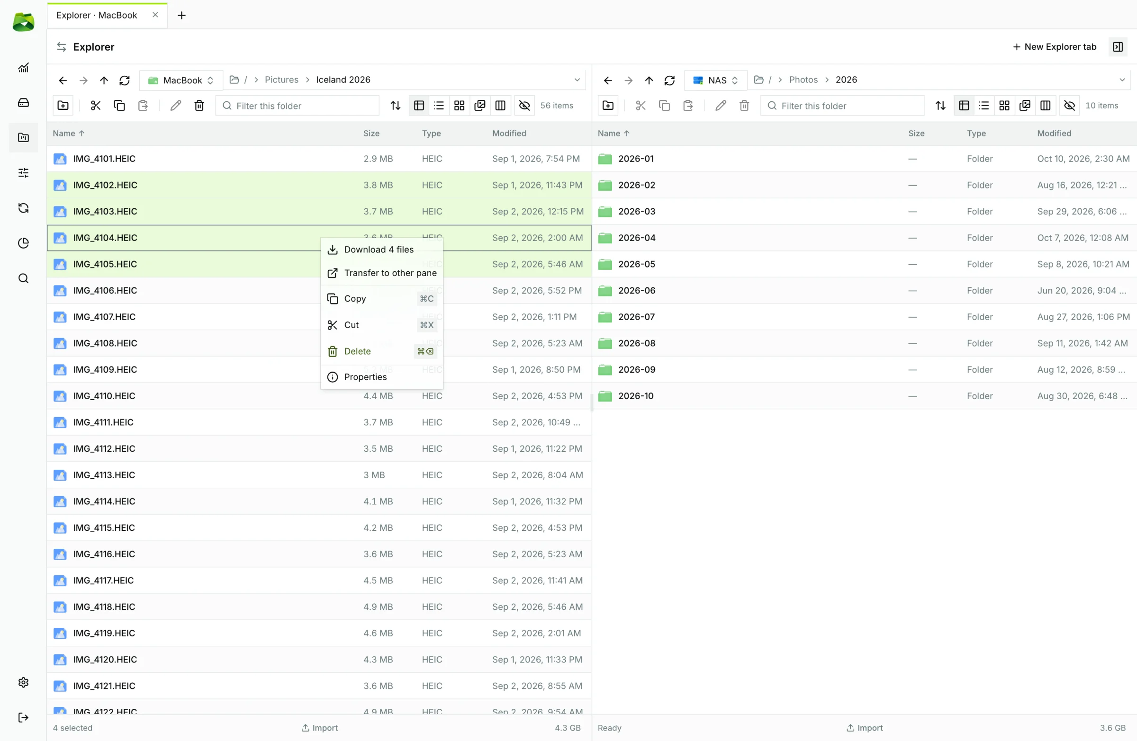The width and height of the screenshot is (1137, 741).
Task: Select Delete in the context menu
Action: [382, 351]
